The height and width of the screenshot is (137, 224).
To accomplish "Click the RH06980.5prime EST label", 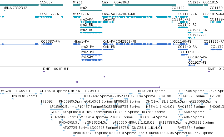I will click(72, 102).
